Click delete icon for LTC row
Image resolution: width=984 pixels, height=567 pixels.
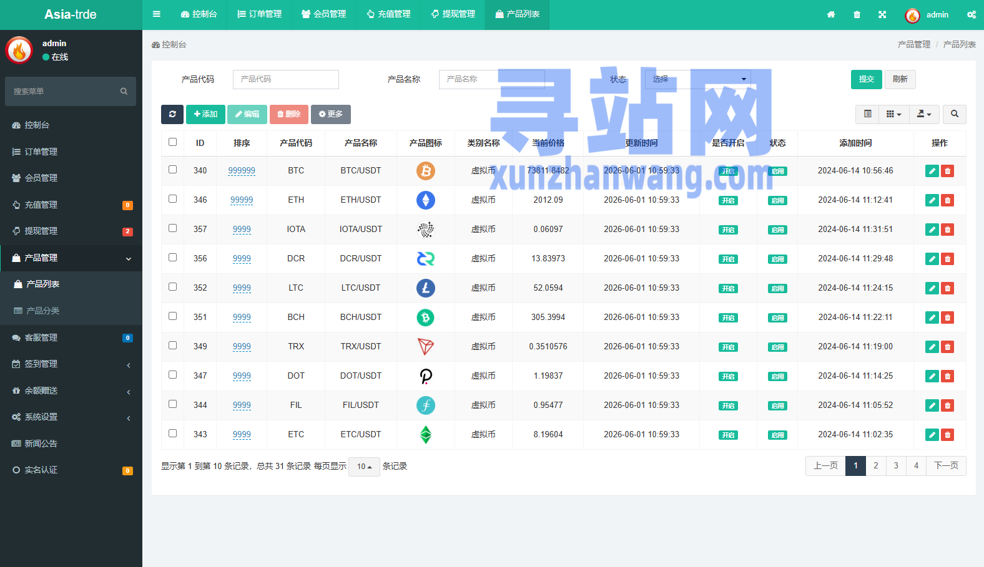(947, 288)
